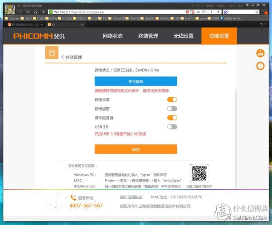Close the first browser tab
This screenshot has height=225, width=272.
click(42, 24)
